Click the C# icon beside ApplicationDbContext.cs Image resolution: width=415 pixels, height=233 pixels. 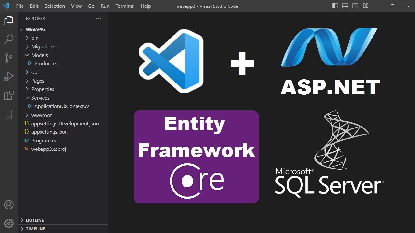tap(30, 106)
